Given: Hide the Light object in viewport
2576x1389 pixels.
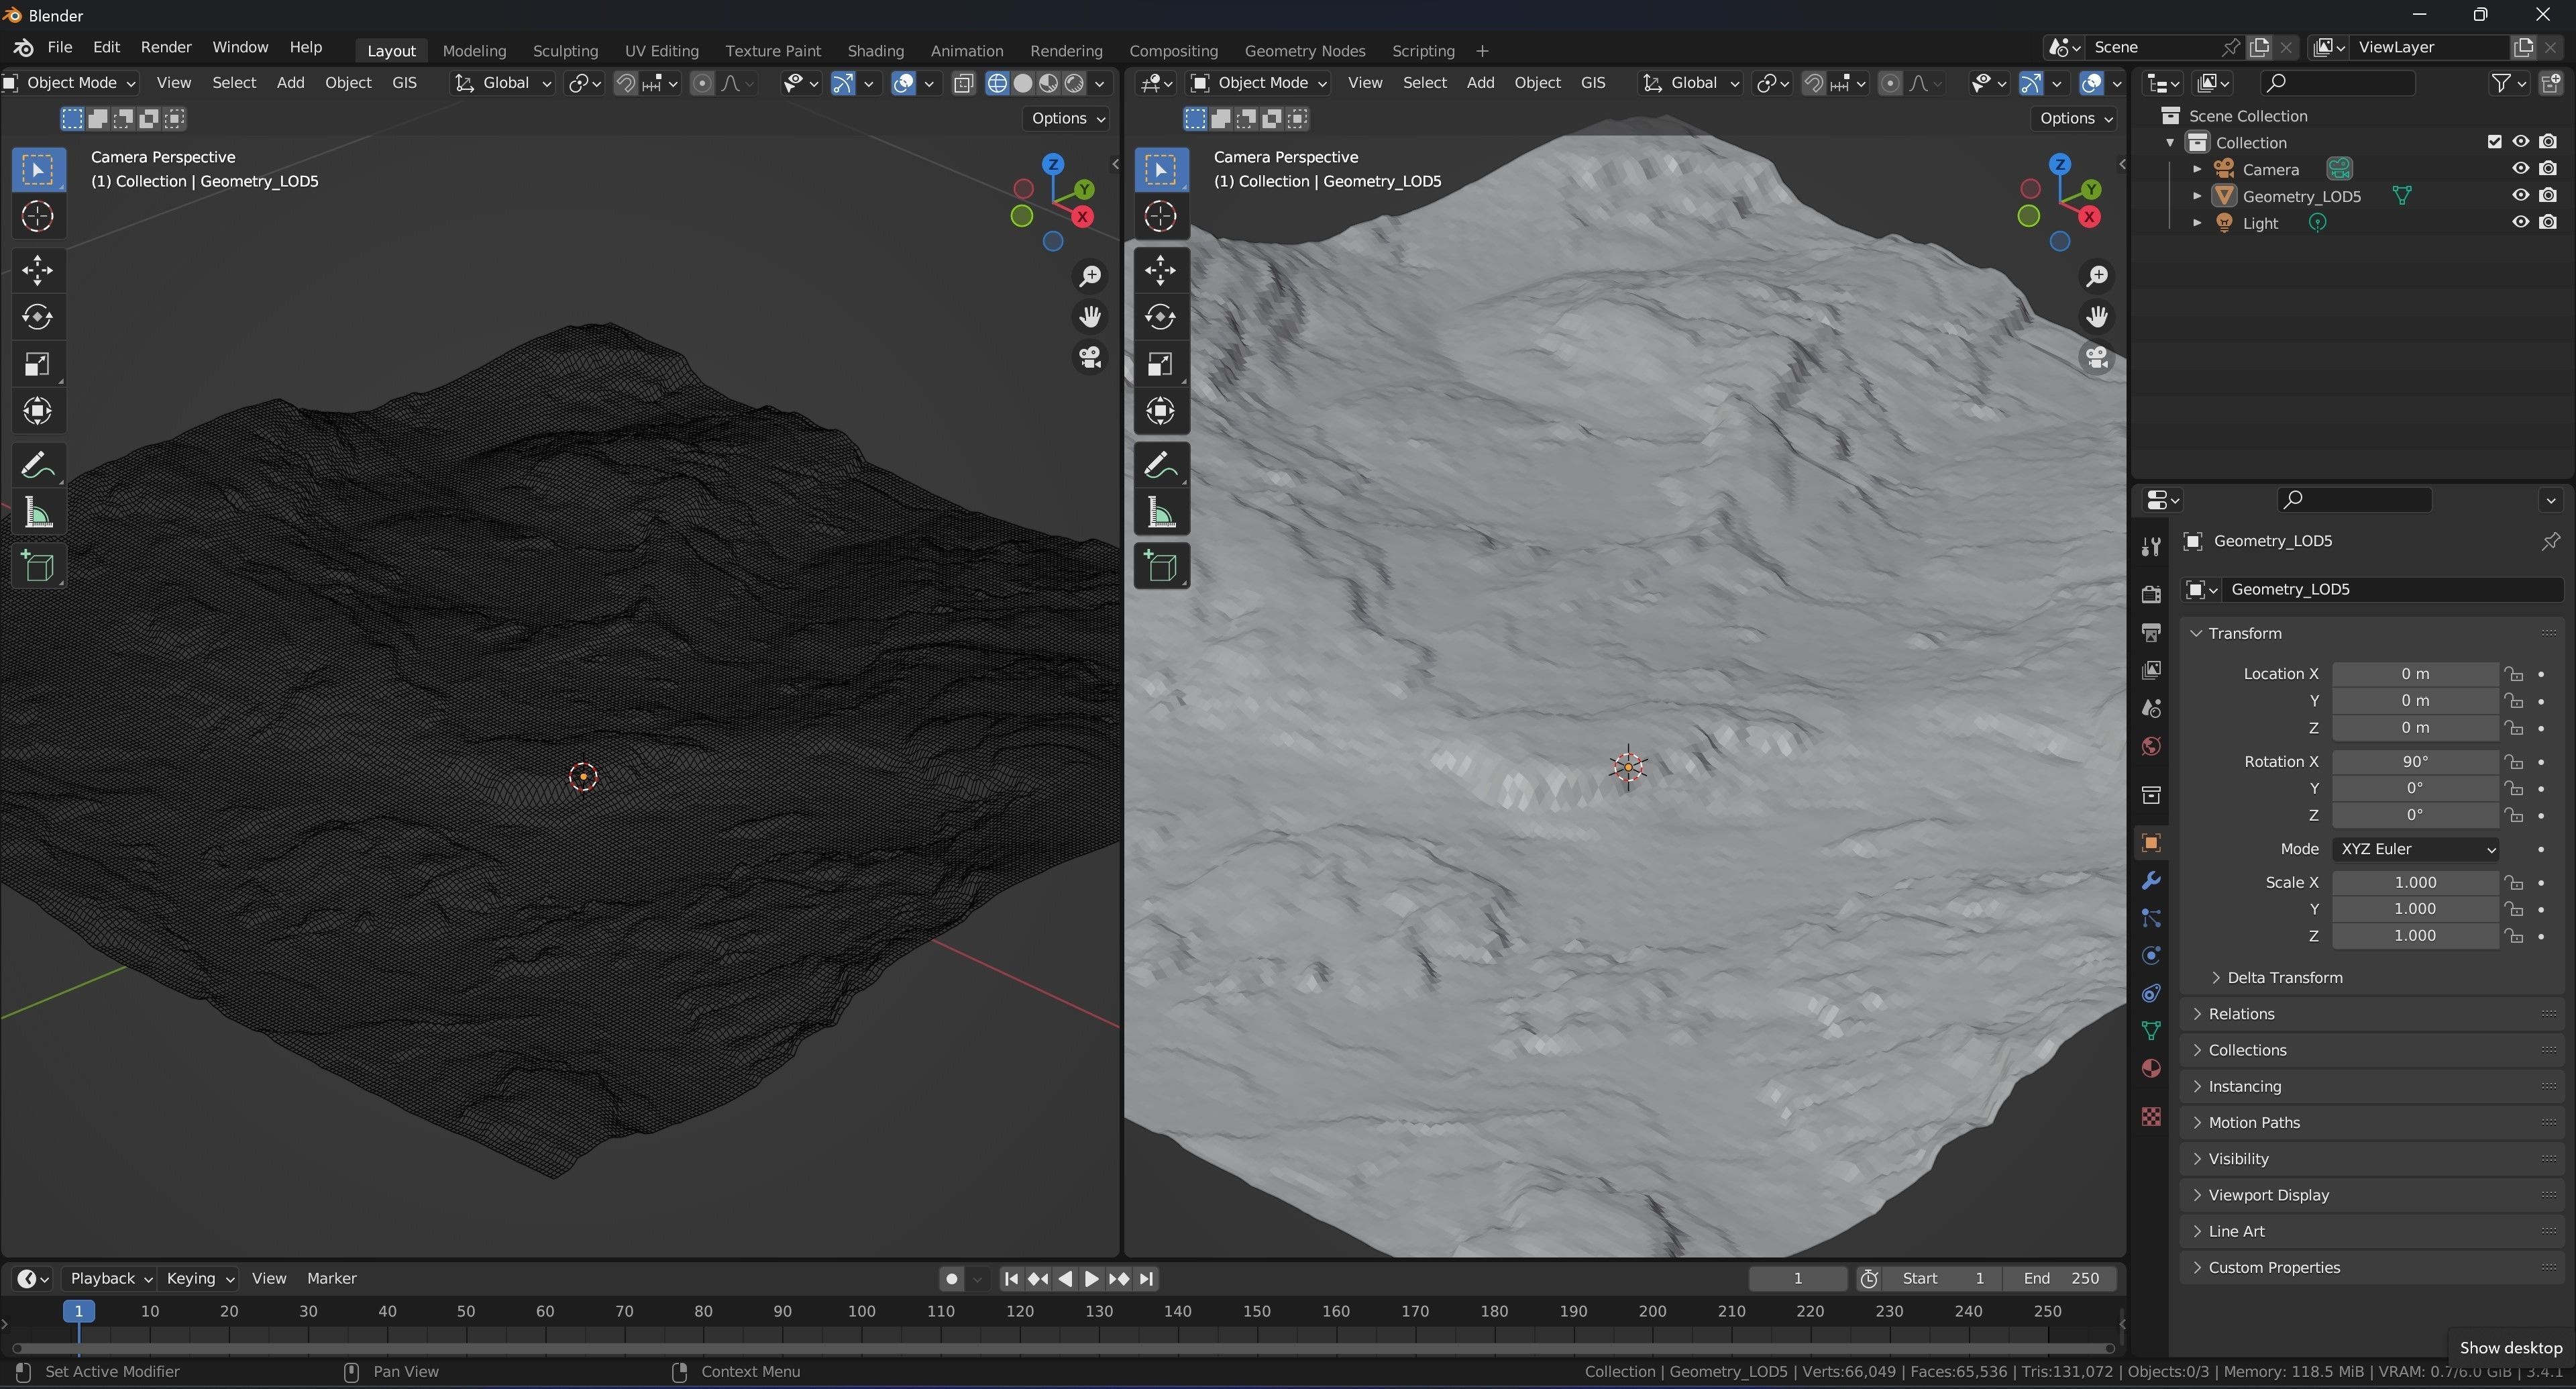Looking at the screenshot, I should [2520, 223].
